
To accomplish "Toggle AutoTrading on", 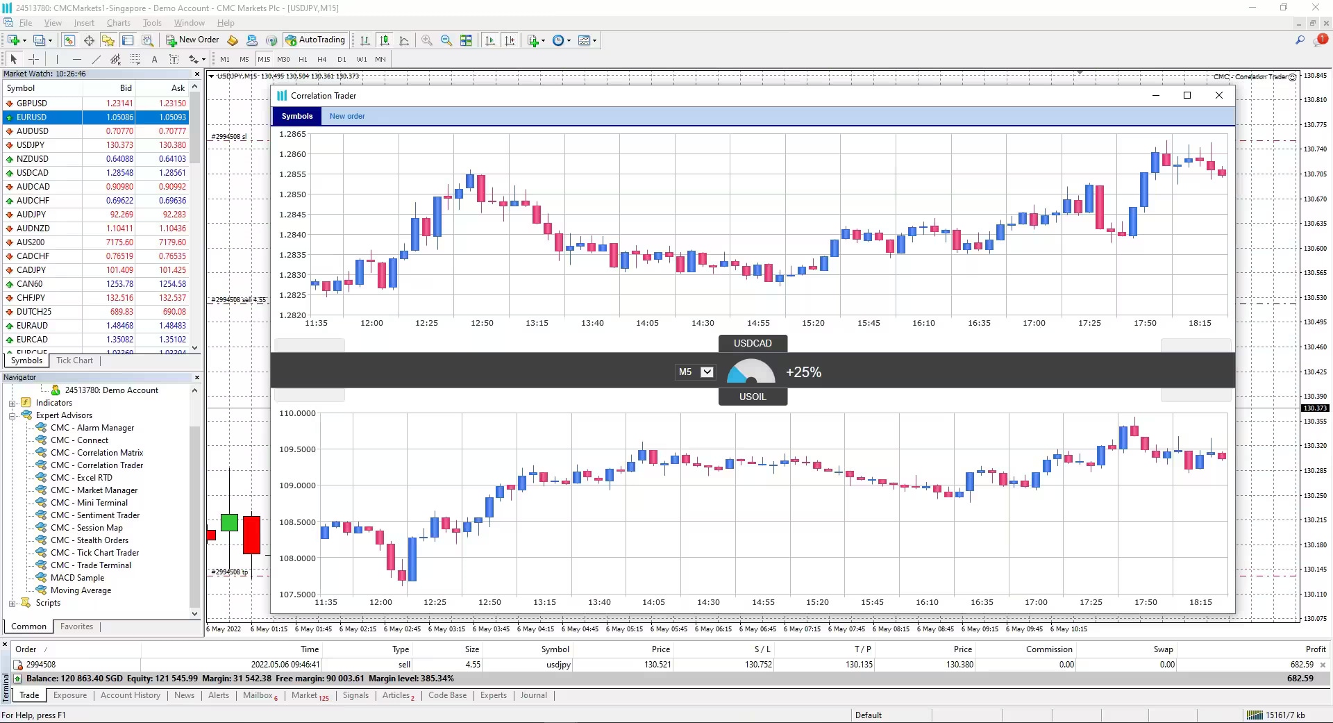I will (316, 40).
